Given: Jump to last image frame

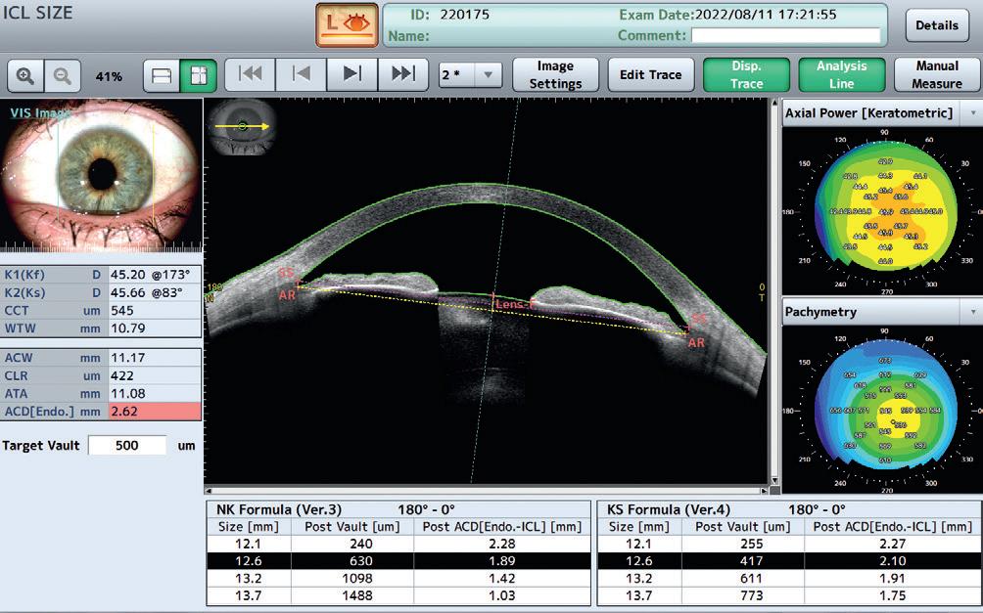Looking at the screenshot, I should [x=403, y=74].
